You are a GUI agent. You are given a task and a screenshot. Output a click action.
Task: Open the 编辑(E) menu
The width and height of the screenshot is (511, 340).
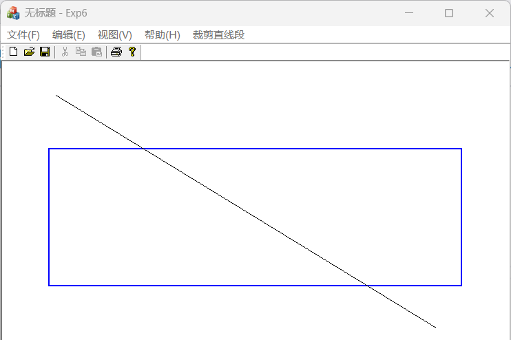[68, 35]
